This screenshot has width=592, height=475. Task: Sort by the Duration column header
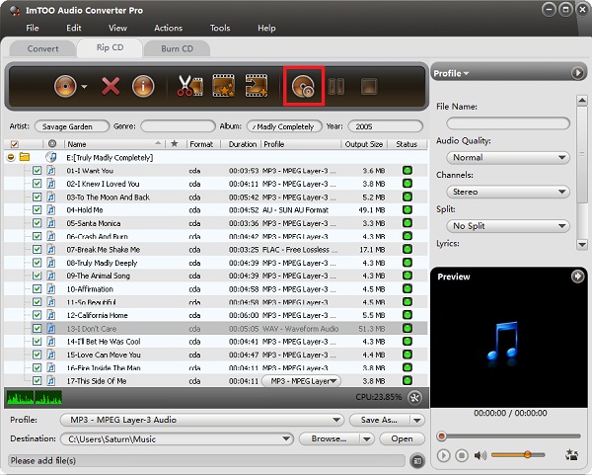click(x=242, y=144)
